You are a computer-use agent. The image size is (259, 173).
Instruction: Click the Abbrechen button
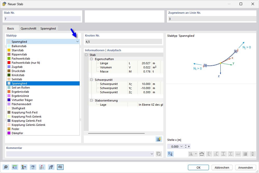click(x=222, y=167)
